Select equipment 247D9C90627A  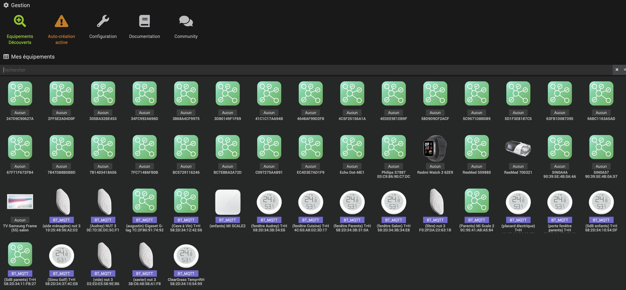[20, 94]
